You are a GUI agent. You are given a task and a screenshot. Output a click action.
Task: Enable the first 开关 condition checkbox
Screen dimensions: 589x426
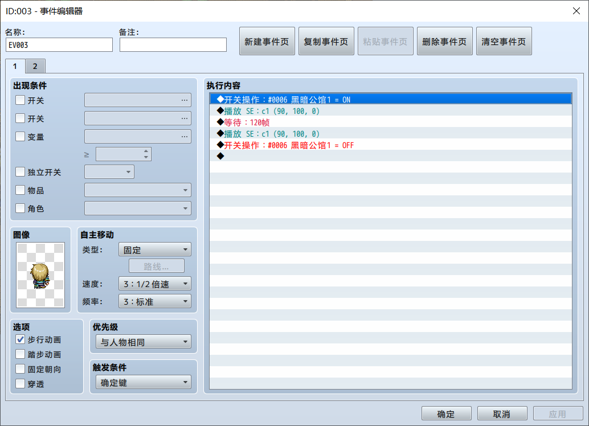21,100
